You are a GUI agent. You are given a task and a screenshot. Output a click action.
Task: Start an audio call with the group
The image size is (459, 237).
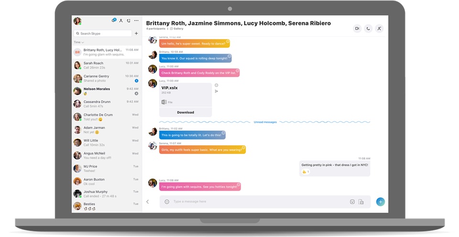[368, 28]
